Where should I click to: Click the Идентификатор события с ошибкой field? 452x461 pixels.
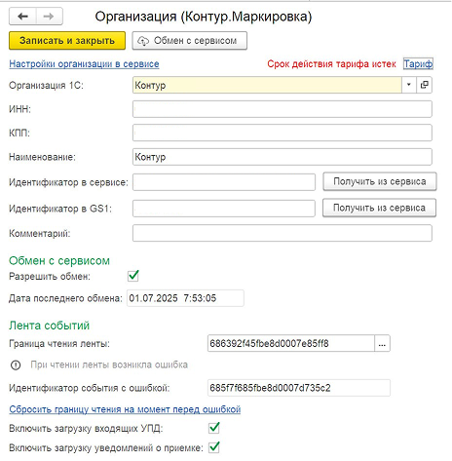coord(299,388)
